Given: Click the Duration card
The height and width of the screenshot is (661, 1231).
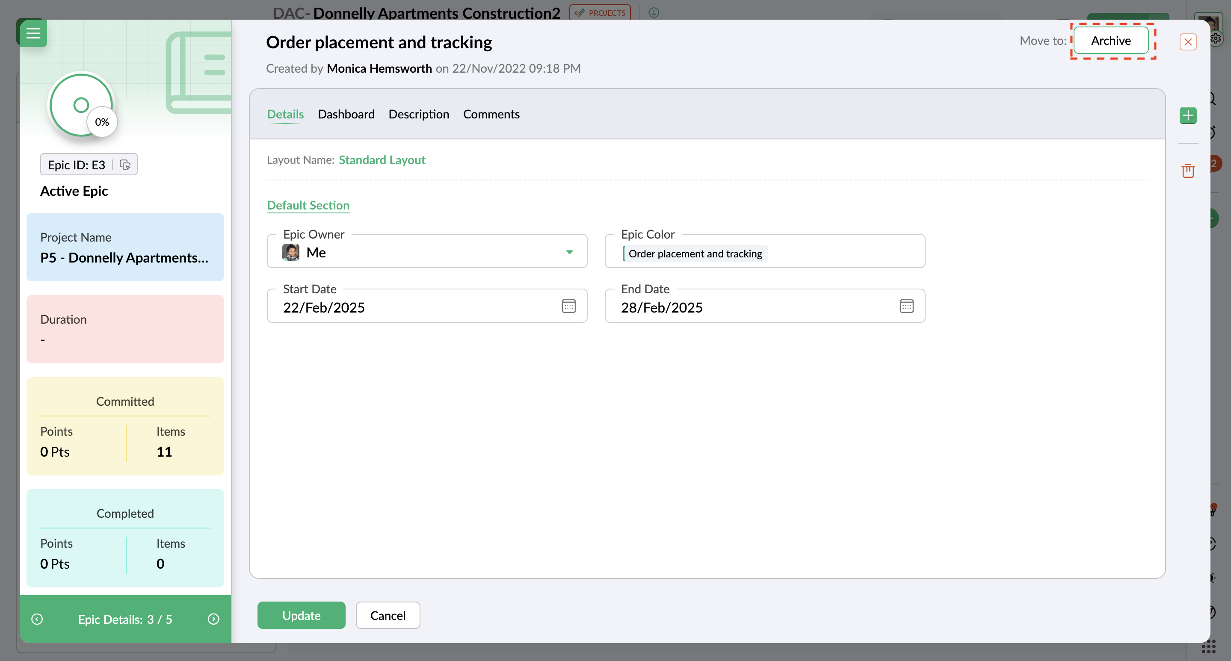Looking at the screenshot, I should tap(125, 330).
